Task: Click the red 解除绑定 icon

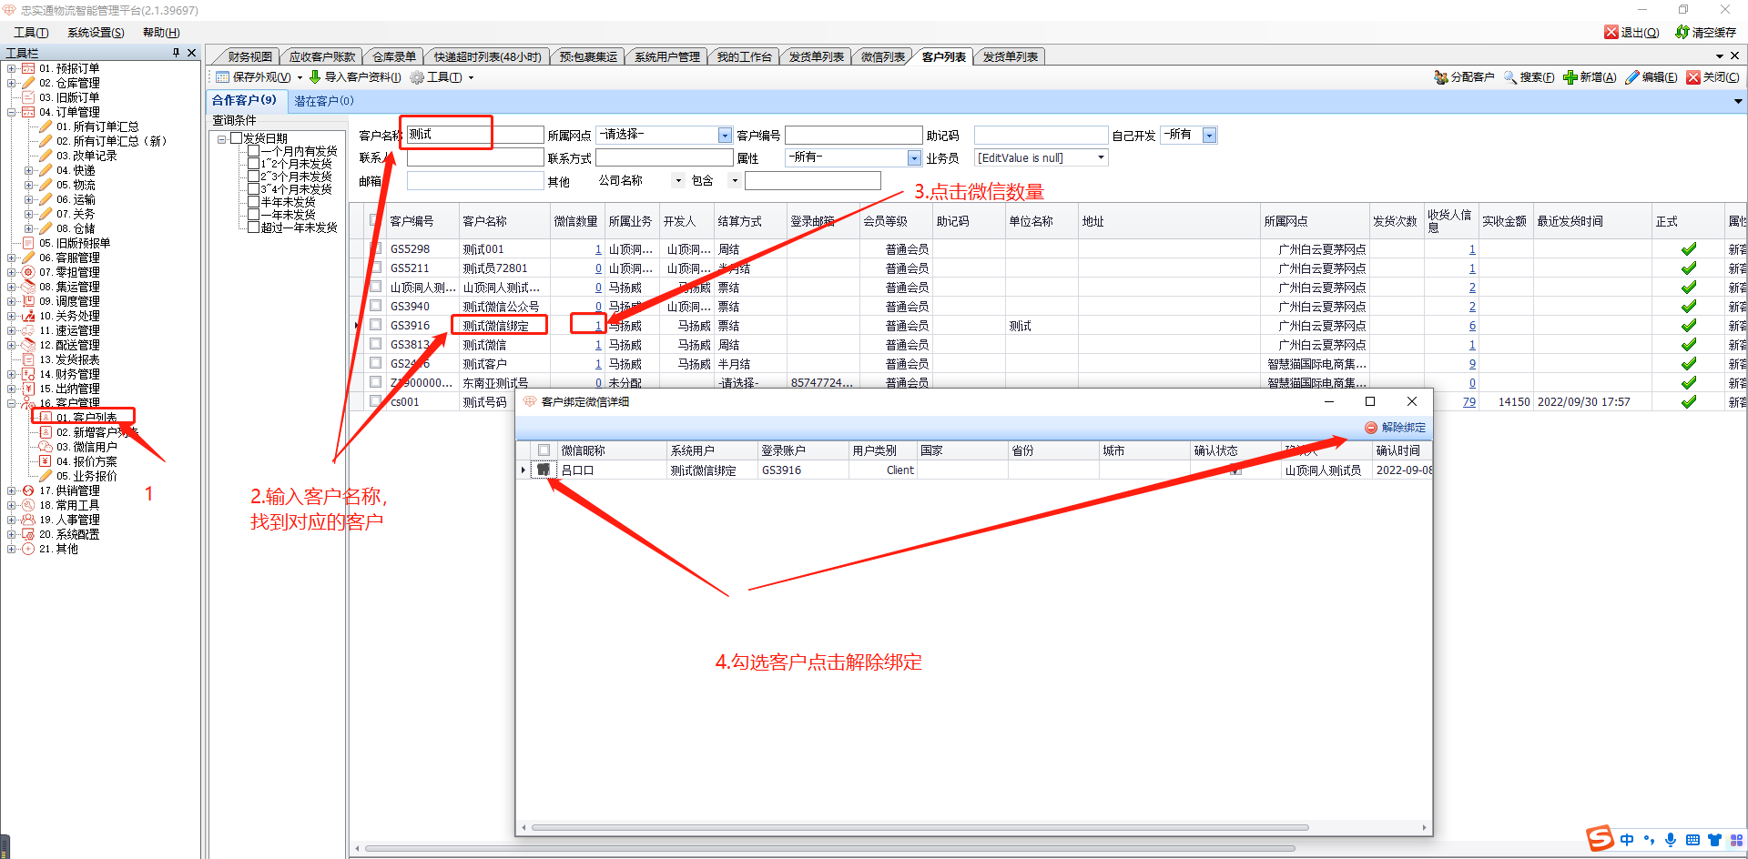Action: 1370,428
